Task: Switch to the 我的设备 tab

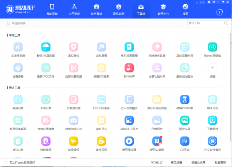Action: click(x=52, y=9)
